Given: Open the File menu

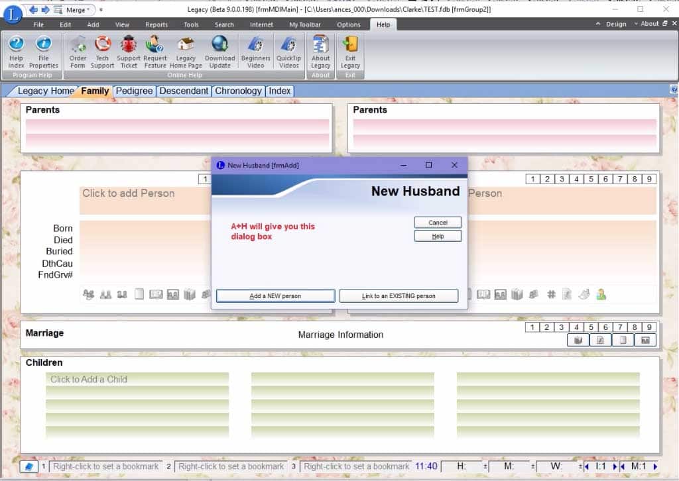Looking at the screenshot, I should pos(38,25).
